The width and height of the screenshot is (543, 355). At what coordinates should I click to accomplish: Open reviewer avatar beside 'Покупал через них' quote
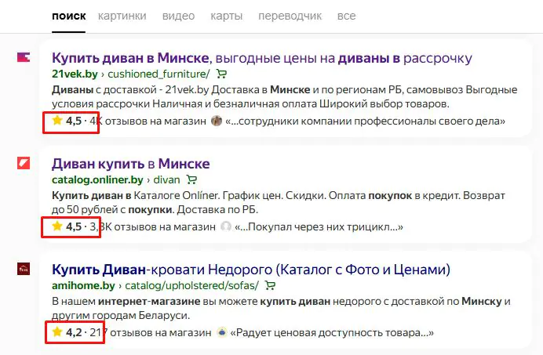click(x=226, y=226)
